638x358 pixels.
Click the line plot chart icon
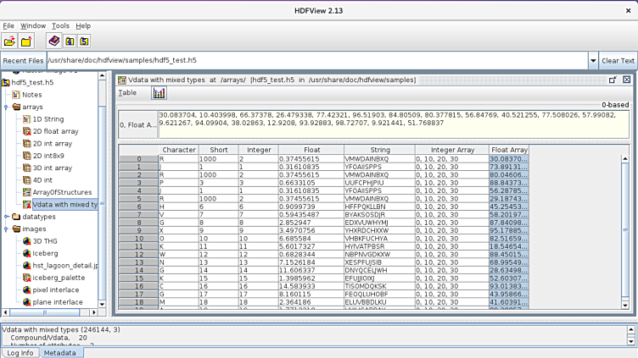pos(159,93)
